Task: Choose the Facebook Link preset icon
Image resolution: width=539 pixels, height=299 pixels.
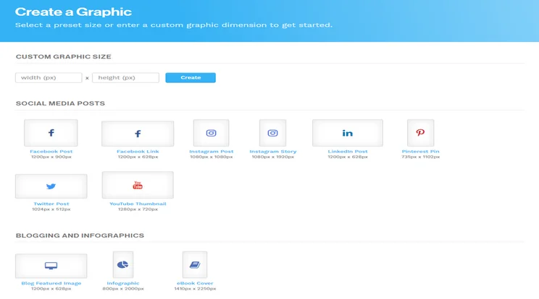Action: point(138,134)
